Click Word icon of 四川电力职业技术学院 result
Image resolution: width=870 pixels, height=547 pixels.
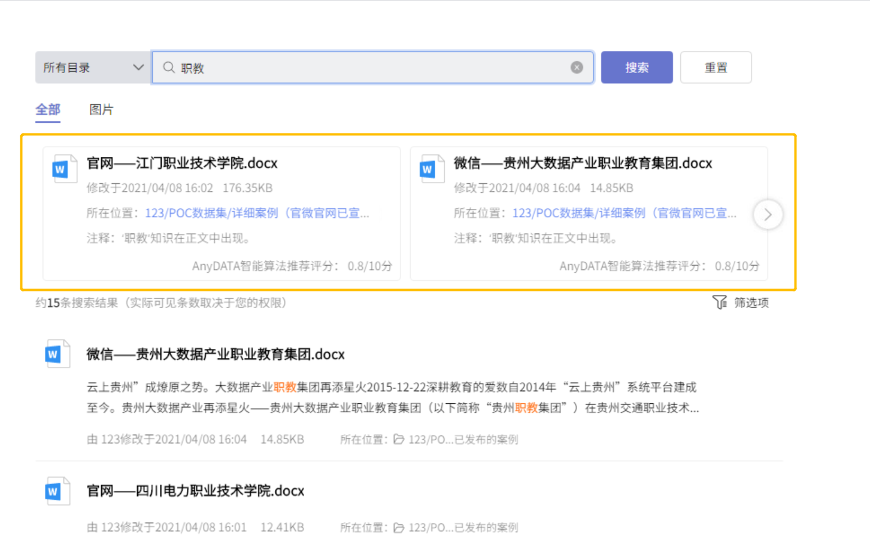point(57,491)
